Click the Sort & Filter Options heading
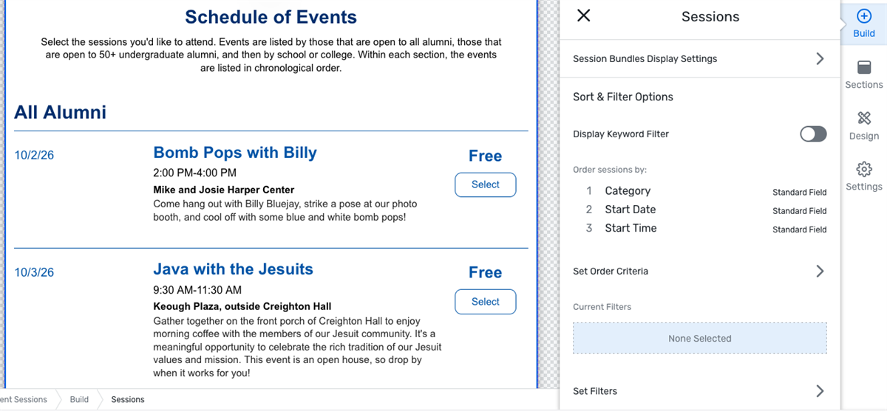This screenshot has width=887, height=411. [623, 97]
